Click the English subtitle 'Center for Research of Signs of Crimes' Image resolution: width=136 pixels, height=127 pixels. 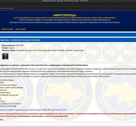pyautogui.click(x=65, y=20)
